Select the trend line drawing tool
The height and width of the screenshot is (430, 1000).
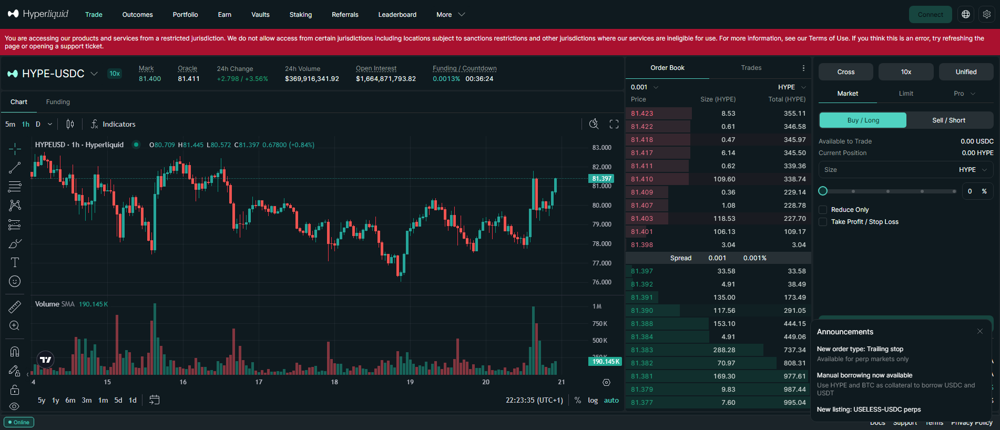tap(15, 168)
